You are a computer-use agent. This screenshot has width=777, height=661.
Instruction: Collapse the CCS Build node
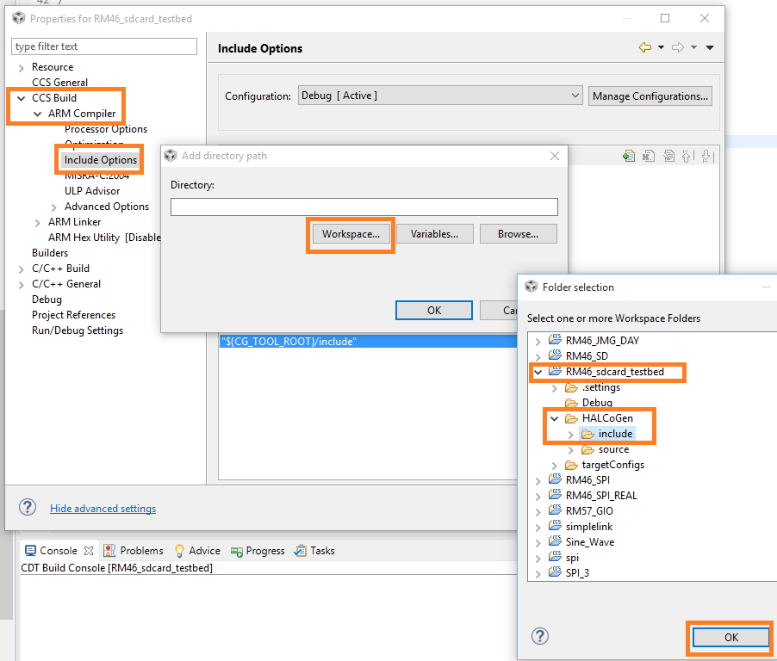click(21, 98)
